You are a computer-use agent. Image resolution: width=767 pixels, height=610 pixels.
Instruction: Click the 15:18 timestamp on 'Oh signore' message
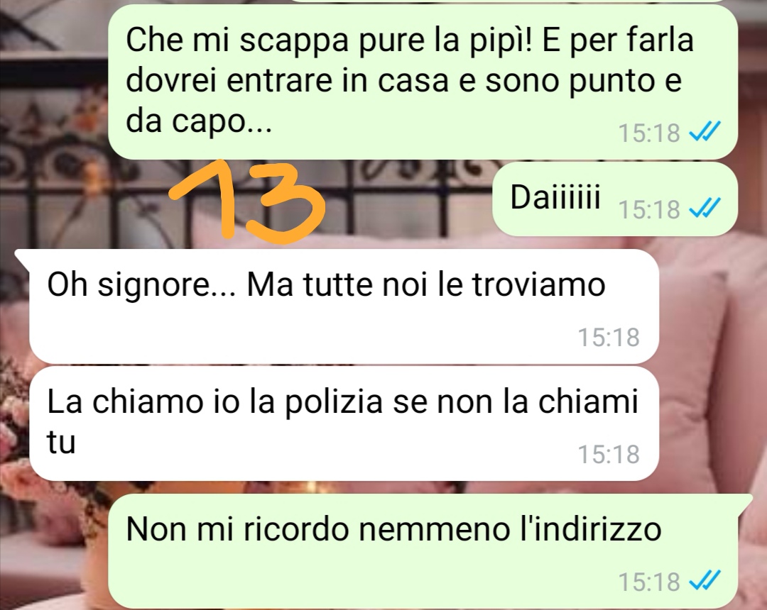pyautogui.click(x=609, y=337)
